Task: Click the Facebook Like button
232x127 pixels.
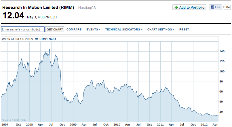Action: 215,7
